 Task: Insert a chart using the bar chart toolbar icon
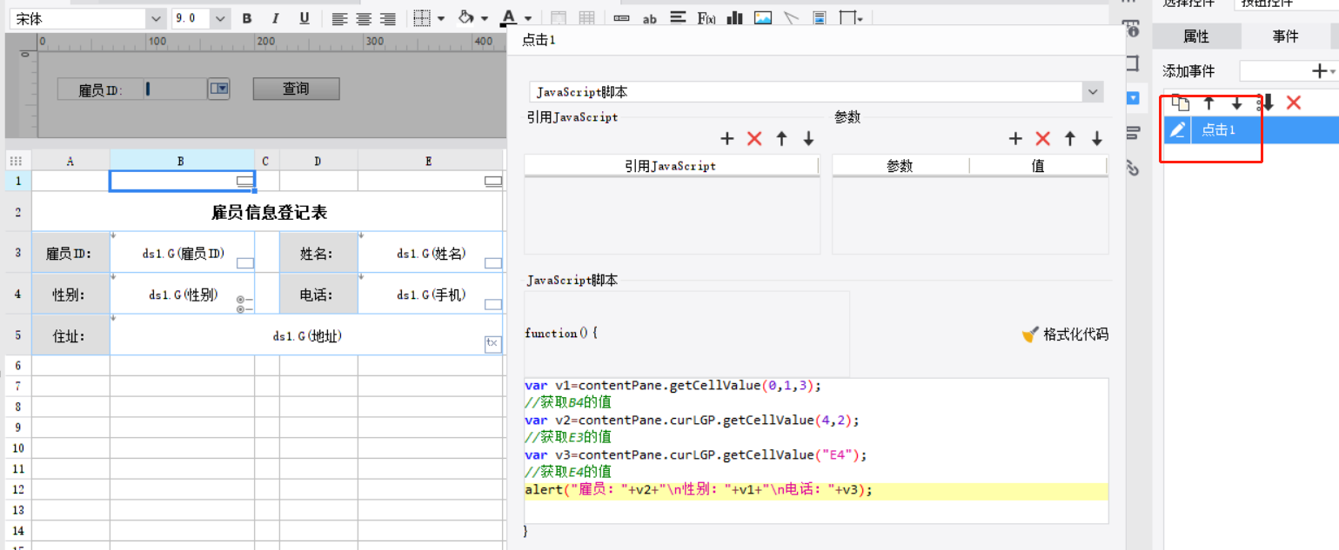tap(734, 18)
